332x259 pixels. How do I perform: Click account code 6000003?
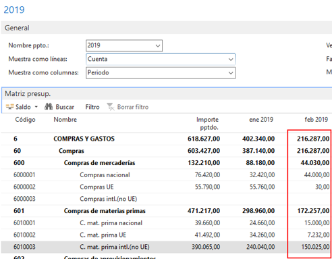(x=24, y=199)
